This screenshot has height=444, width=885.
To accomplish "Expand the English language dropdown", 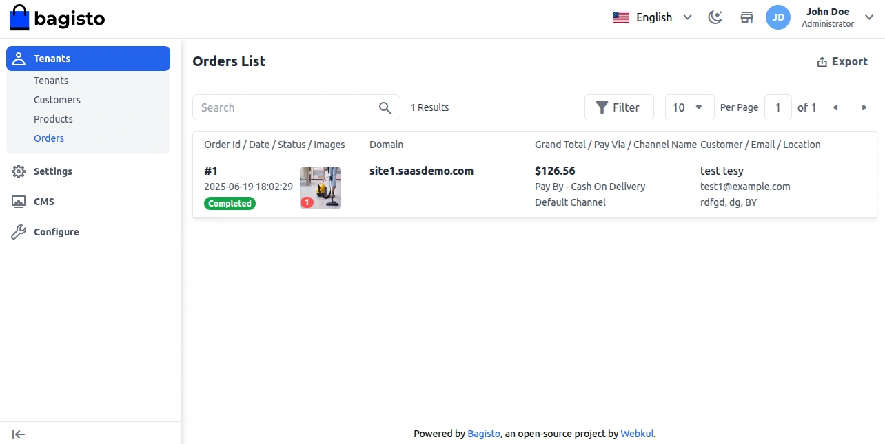I will [652, 18].
